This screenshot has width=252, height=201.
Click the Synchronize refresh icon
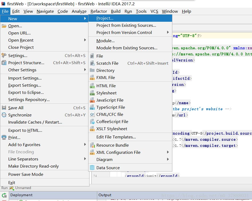coord(4,115)
